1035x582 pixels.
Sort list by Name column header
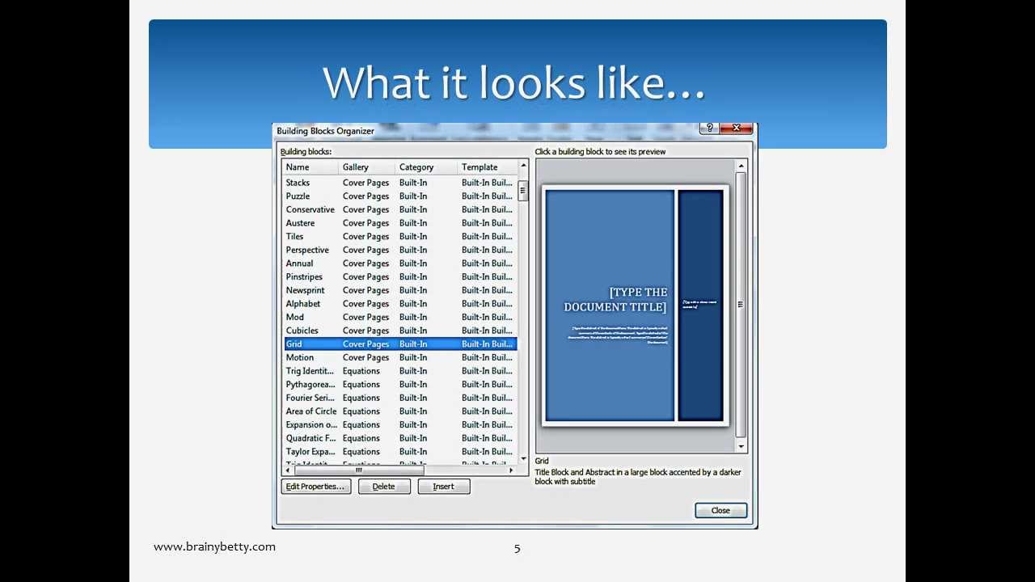[x=310, y=167]
